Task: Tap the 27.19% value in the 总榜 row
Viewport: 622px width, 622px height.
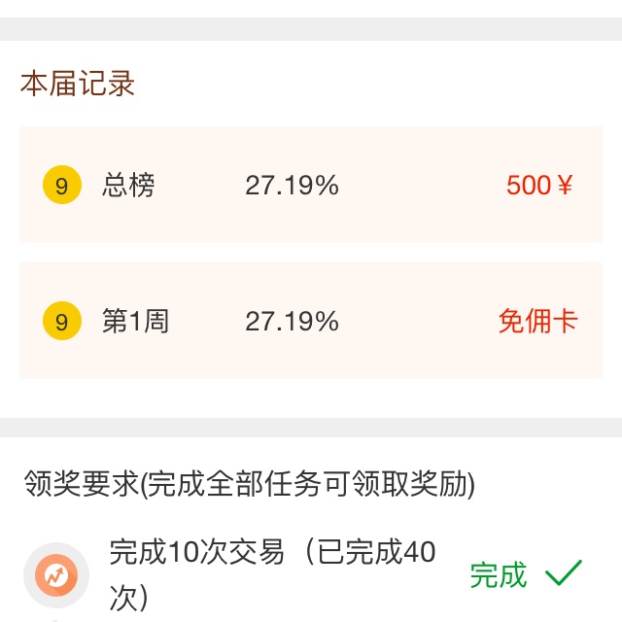Action: [x=292, y=186]
